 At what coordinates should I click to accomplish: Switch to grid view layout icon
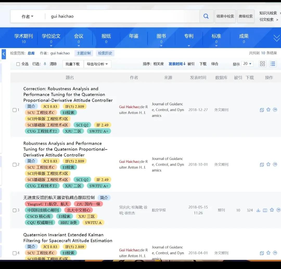pyautogui.click(x=263, y=64)
